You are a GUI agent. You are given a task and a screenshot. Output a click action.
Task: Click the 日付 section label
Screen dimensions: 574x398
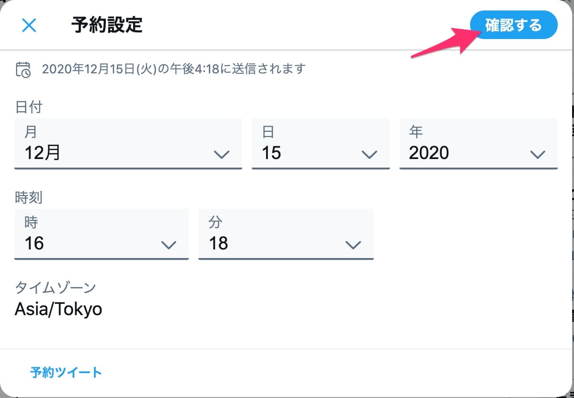coord(29,108)
